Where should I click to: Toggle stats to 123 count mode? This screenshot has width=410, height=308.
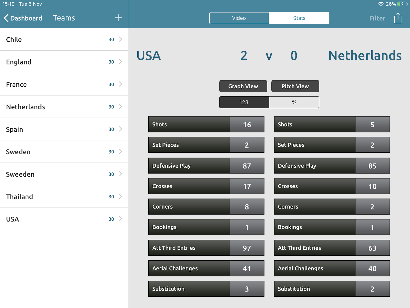click(244, 102)
